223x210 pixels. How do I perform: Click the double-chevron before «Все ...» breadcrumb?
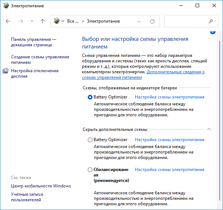(63, 21)
